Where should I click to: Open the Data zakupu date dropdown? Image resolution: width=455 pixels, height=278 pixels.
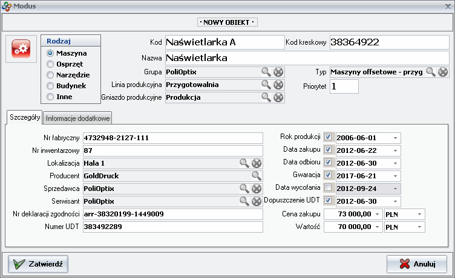click(395, 150)
